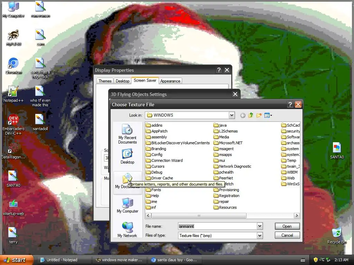Select the Network Diagnostic folder
Viewport: 354px width, 265px height.
point(232,166)
